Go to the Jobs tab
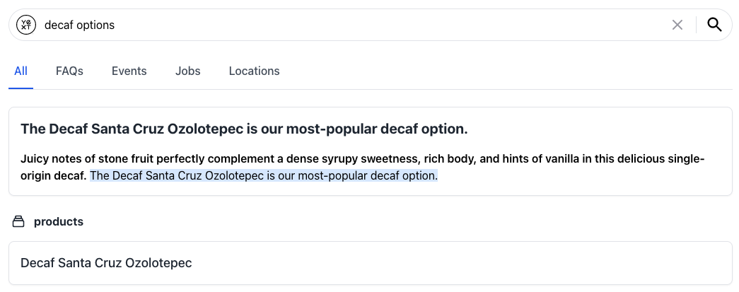 pos(187,71)
